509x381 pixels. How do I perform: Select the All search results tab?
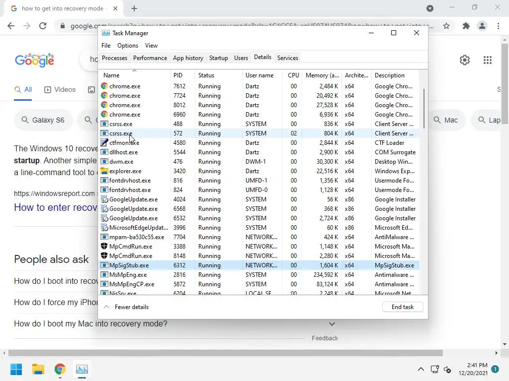click(x=23, y=90)
